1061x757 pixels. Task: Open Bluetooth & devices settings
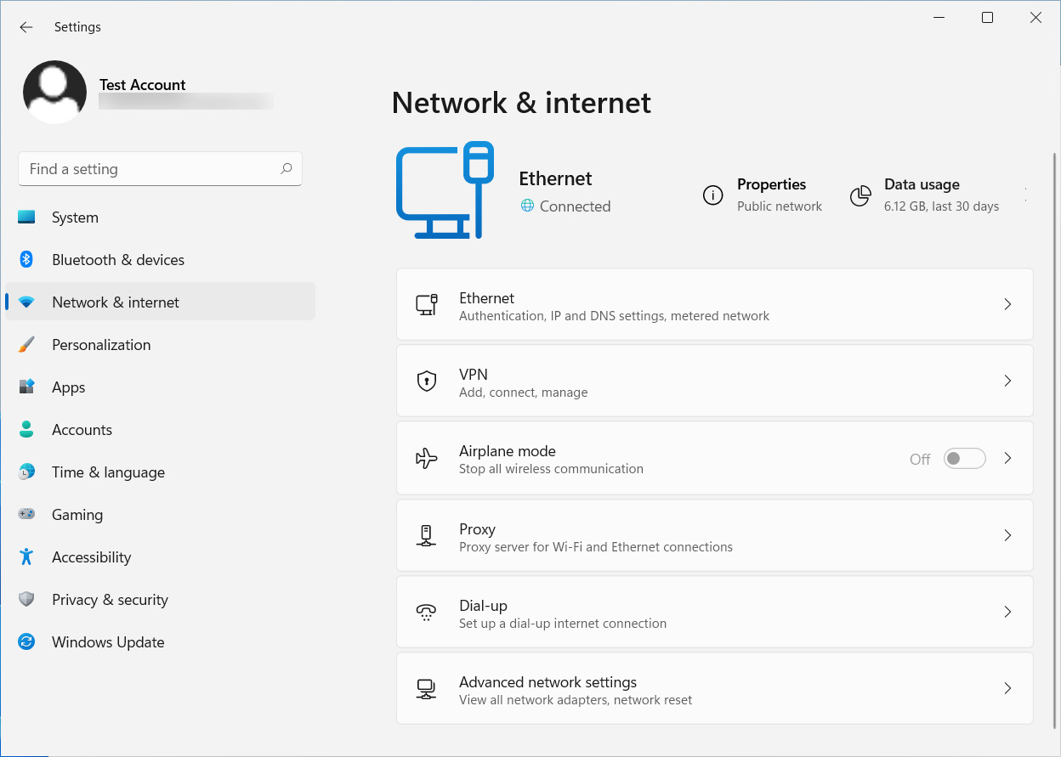coord(118,259)
